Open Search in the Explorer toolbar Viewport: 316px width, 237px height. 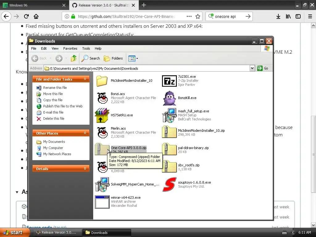[90, 58]
